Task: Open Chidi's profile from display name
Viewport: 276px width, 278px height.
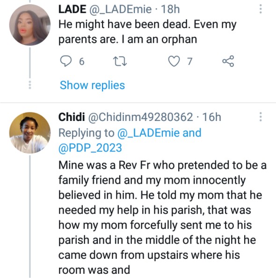Action: [72, 117]
